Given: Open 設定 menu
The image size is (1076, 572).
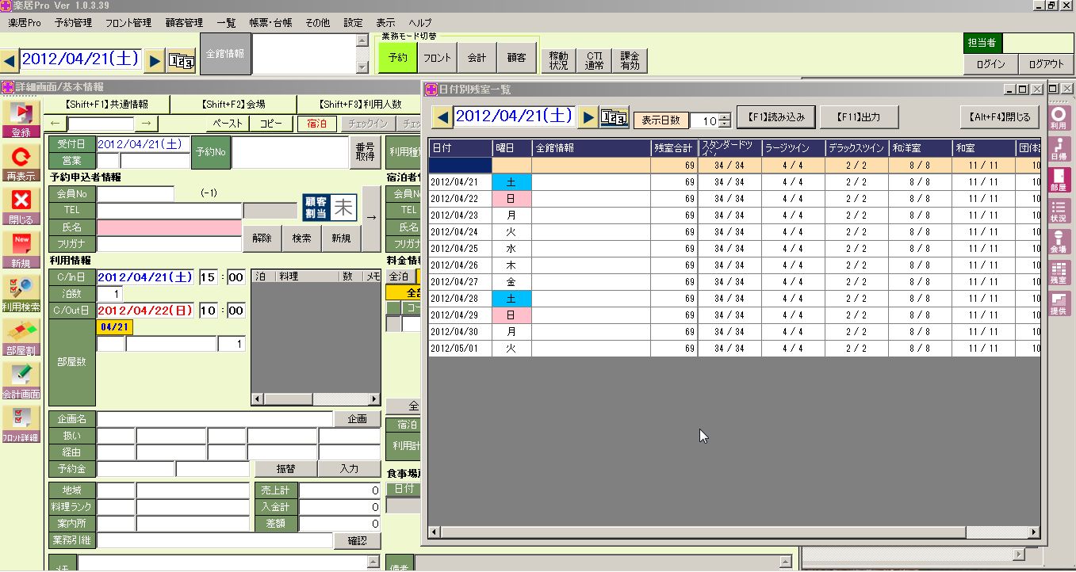Looking at the screenshot, I should [353, 23].
